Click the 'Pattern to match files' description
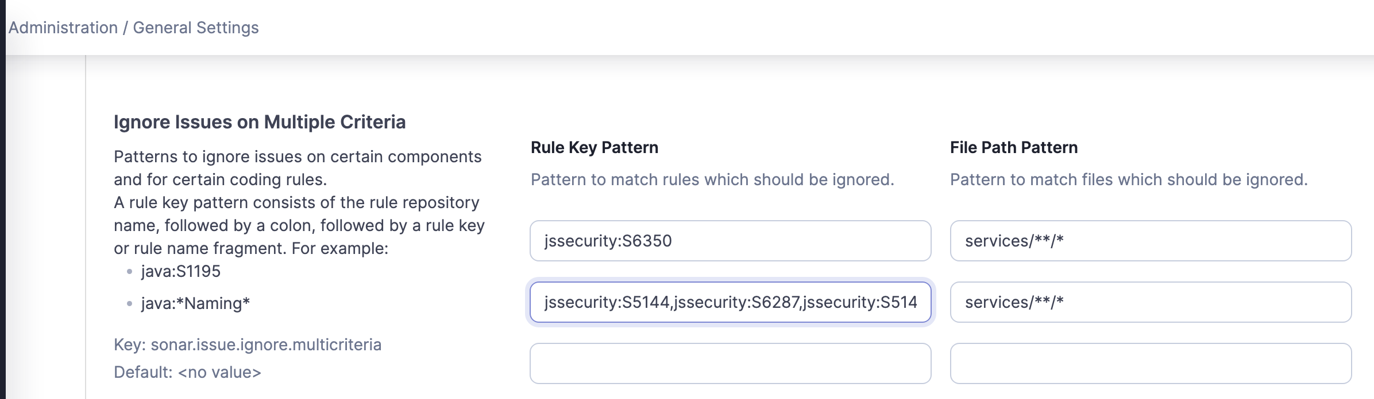 (1128, 179)
